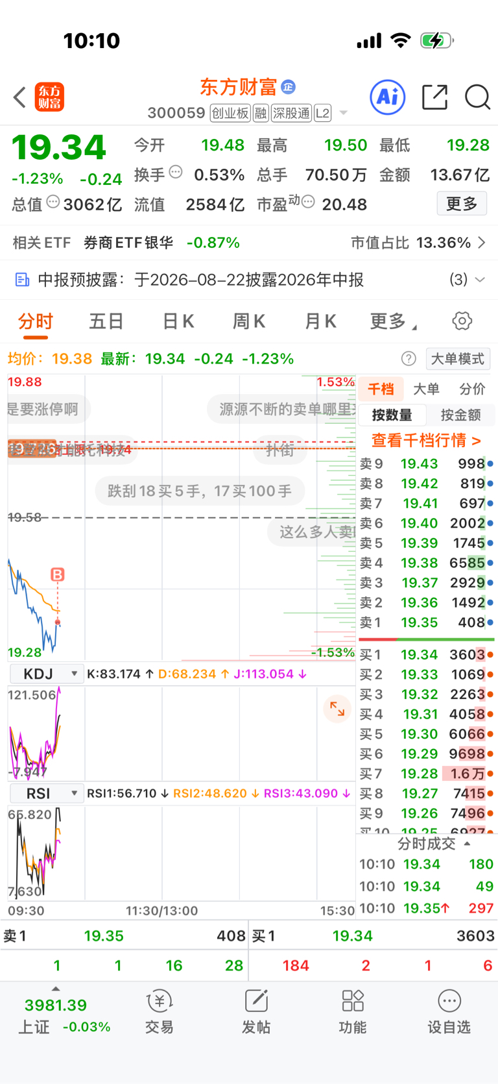The width and height of the screenshot is (498, 1084).
Task: Toggle 按金额 display mode
Action: coord(460,415)
